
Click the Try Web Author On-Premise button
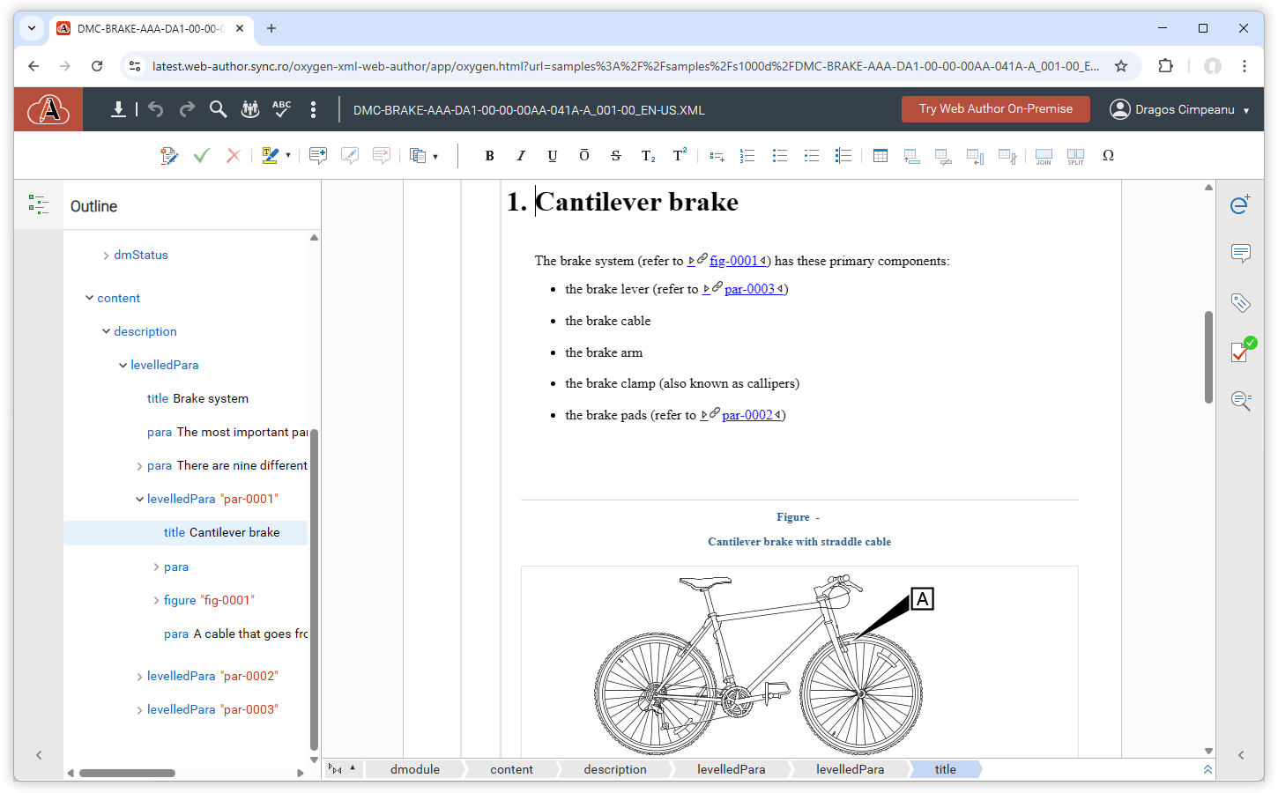click(x=995, y=109)
